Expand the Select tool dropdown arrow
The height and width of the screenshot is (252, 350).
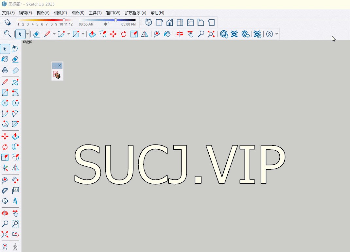coord(27,34)
